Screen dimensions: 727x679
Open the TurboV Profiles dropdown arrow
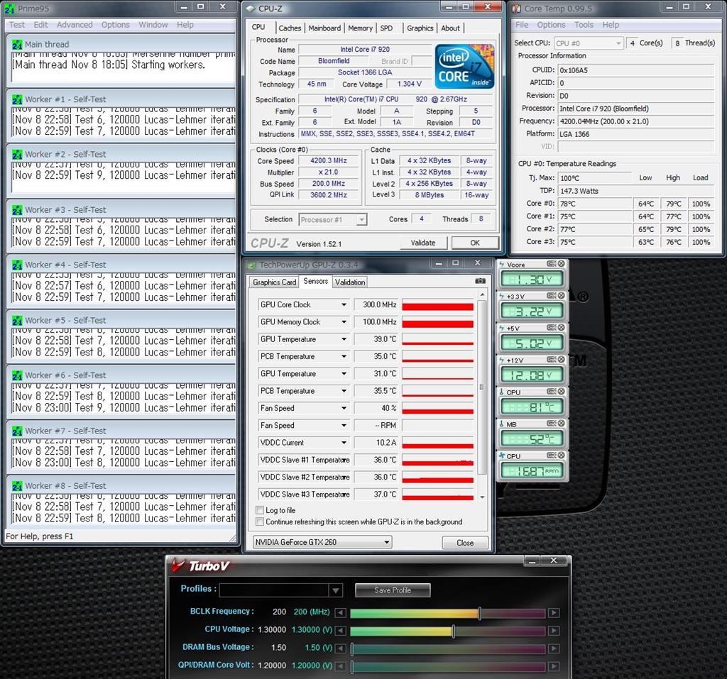(336, 590)
